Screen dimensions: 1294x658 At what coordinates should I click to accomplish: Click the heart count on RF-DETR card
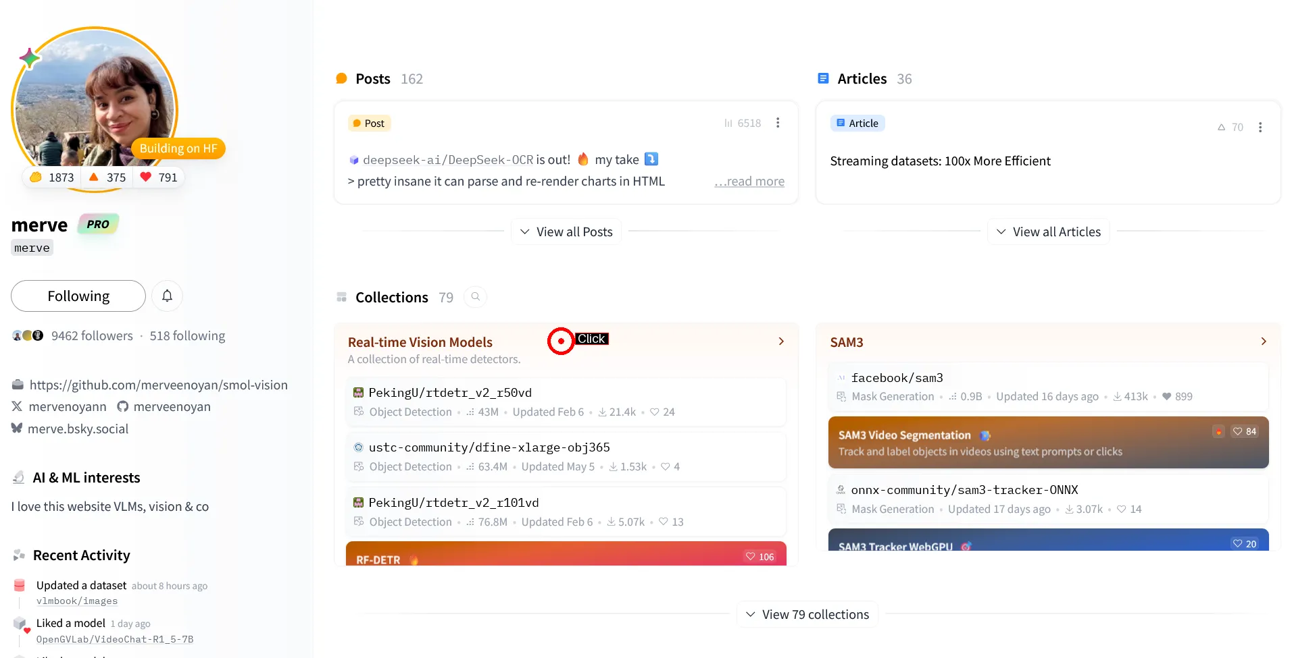pos(760,556)
